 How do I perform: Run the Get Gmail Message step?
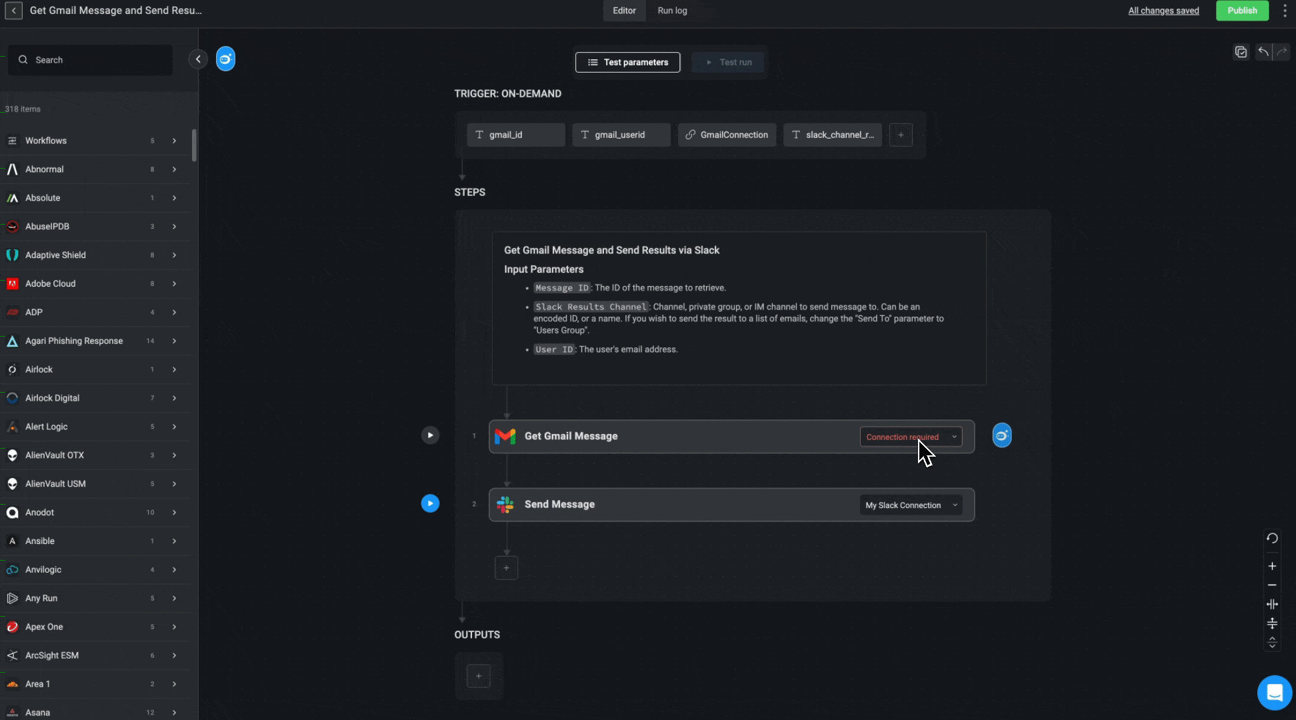point(430,435)
